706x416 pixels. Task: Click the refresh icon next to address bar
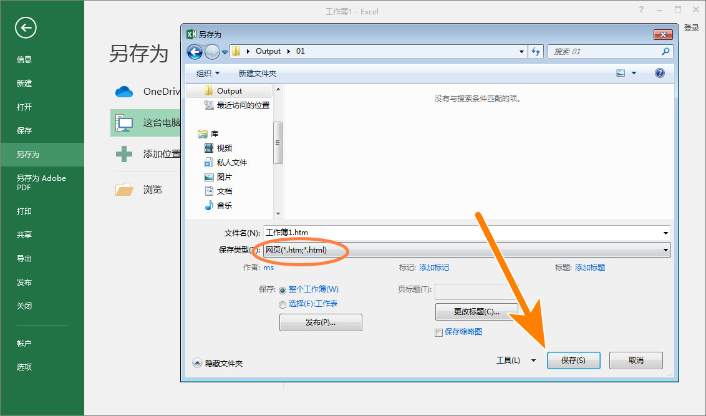click(x=536, y=51)
